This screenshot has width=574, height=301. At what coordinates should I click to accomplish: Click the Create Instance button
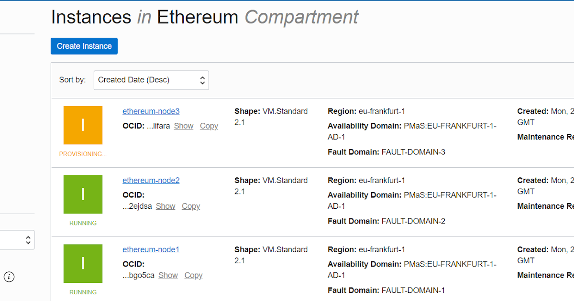tap(84, 46)
